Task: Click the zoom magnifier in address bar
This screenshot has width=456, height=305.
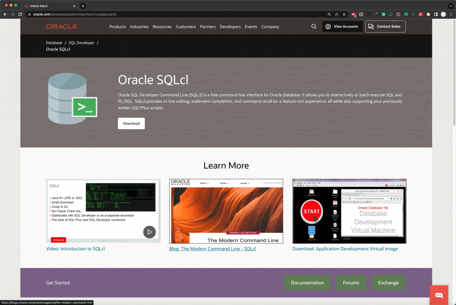Action: [x=329, y=14]
